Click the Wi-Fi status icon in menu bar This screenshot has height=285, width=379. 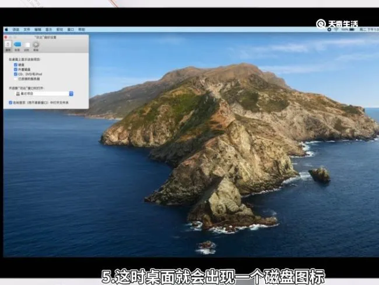point(336,30)
